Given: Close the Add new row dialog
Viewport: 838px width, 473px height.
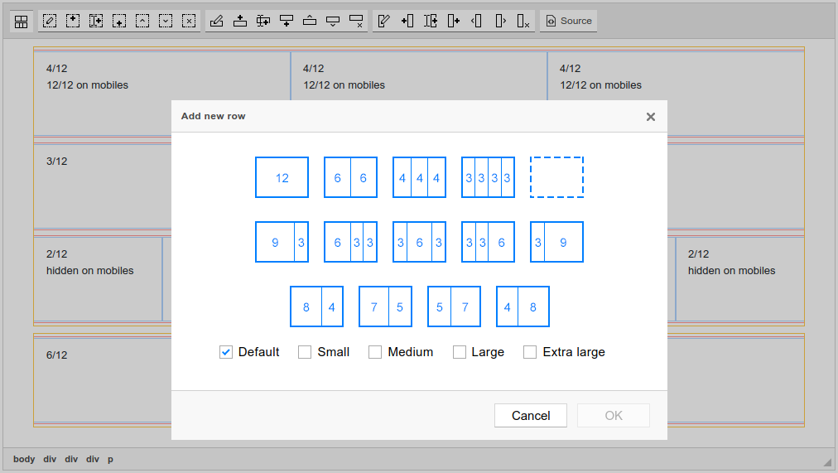Looking at the screenshot, I should (651, 117).
